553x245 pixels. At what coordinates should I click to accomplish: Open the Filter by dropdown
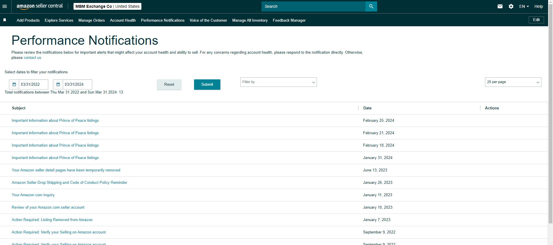pyautogui.click(x=279, y=82)
